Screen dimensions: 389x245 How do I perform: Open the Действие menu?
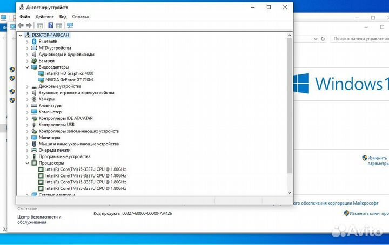point(45,17)
